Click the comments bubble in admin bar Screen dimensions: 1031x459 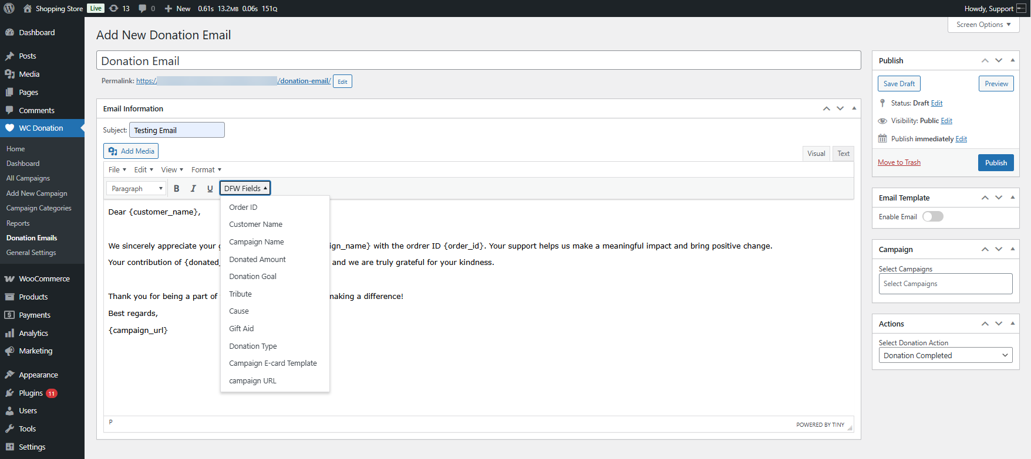pyautogui.click(x=146, y=8)
